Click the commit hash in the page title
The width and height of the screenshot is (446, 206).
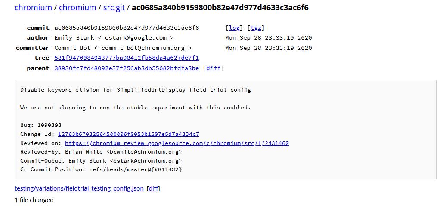pos(220,8)
